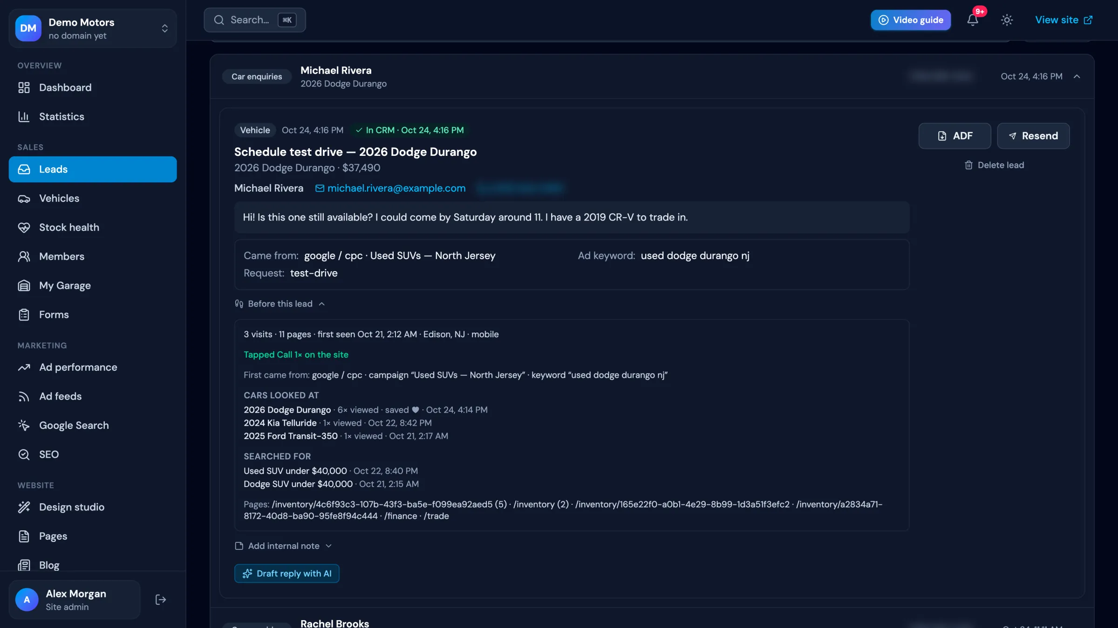Click In CRM status indicator
Image resolution: width=1118 pixels, height=628 pixels.
pyautogui.click(x=409, y=130)
